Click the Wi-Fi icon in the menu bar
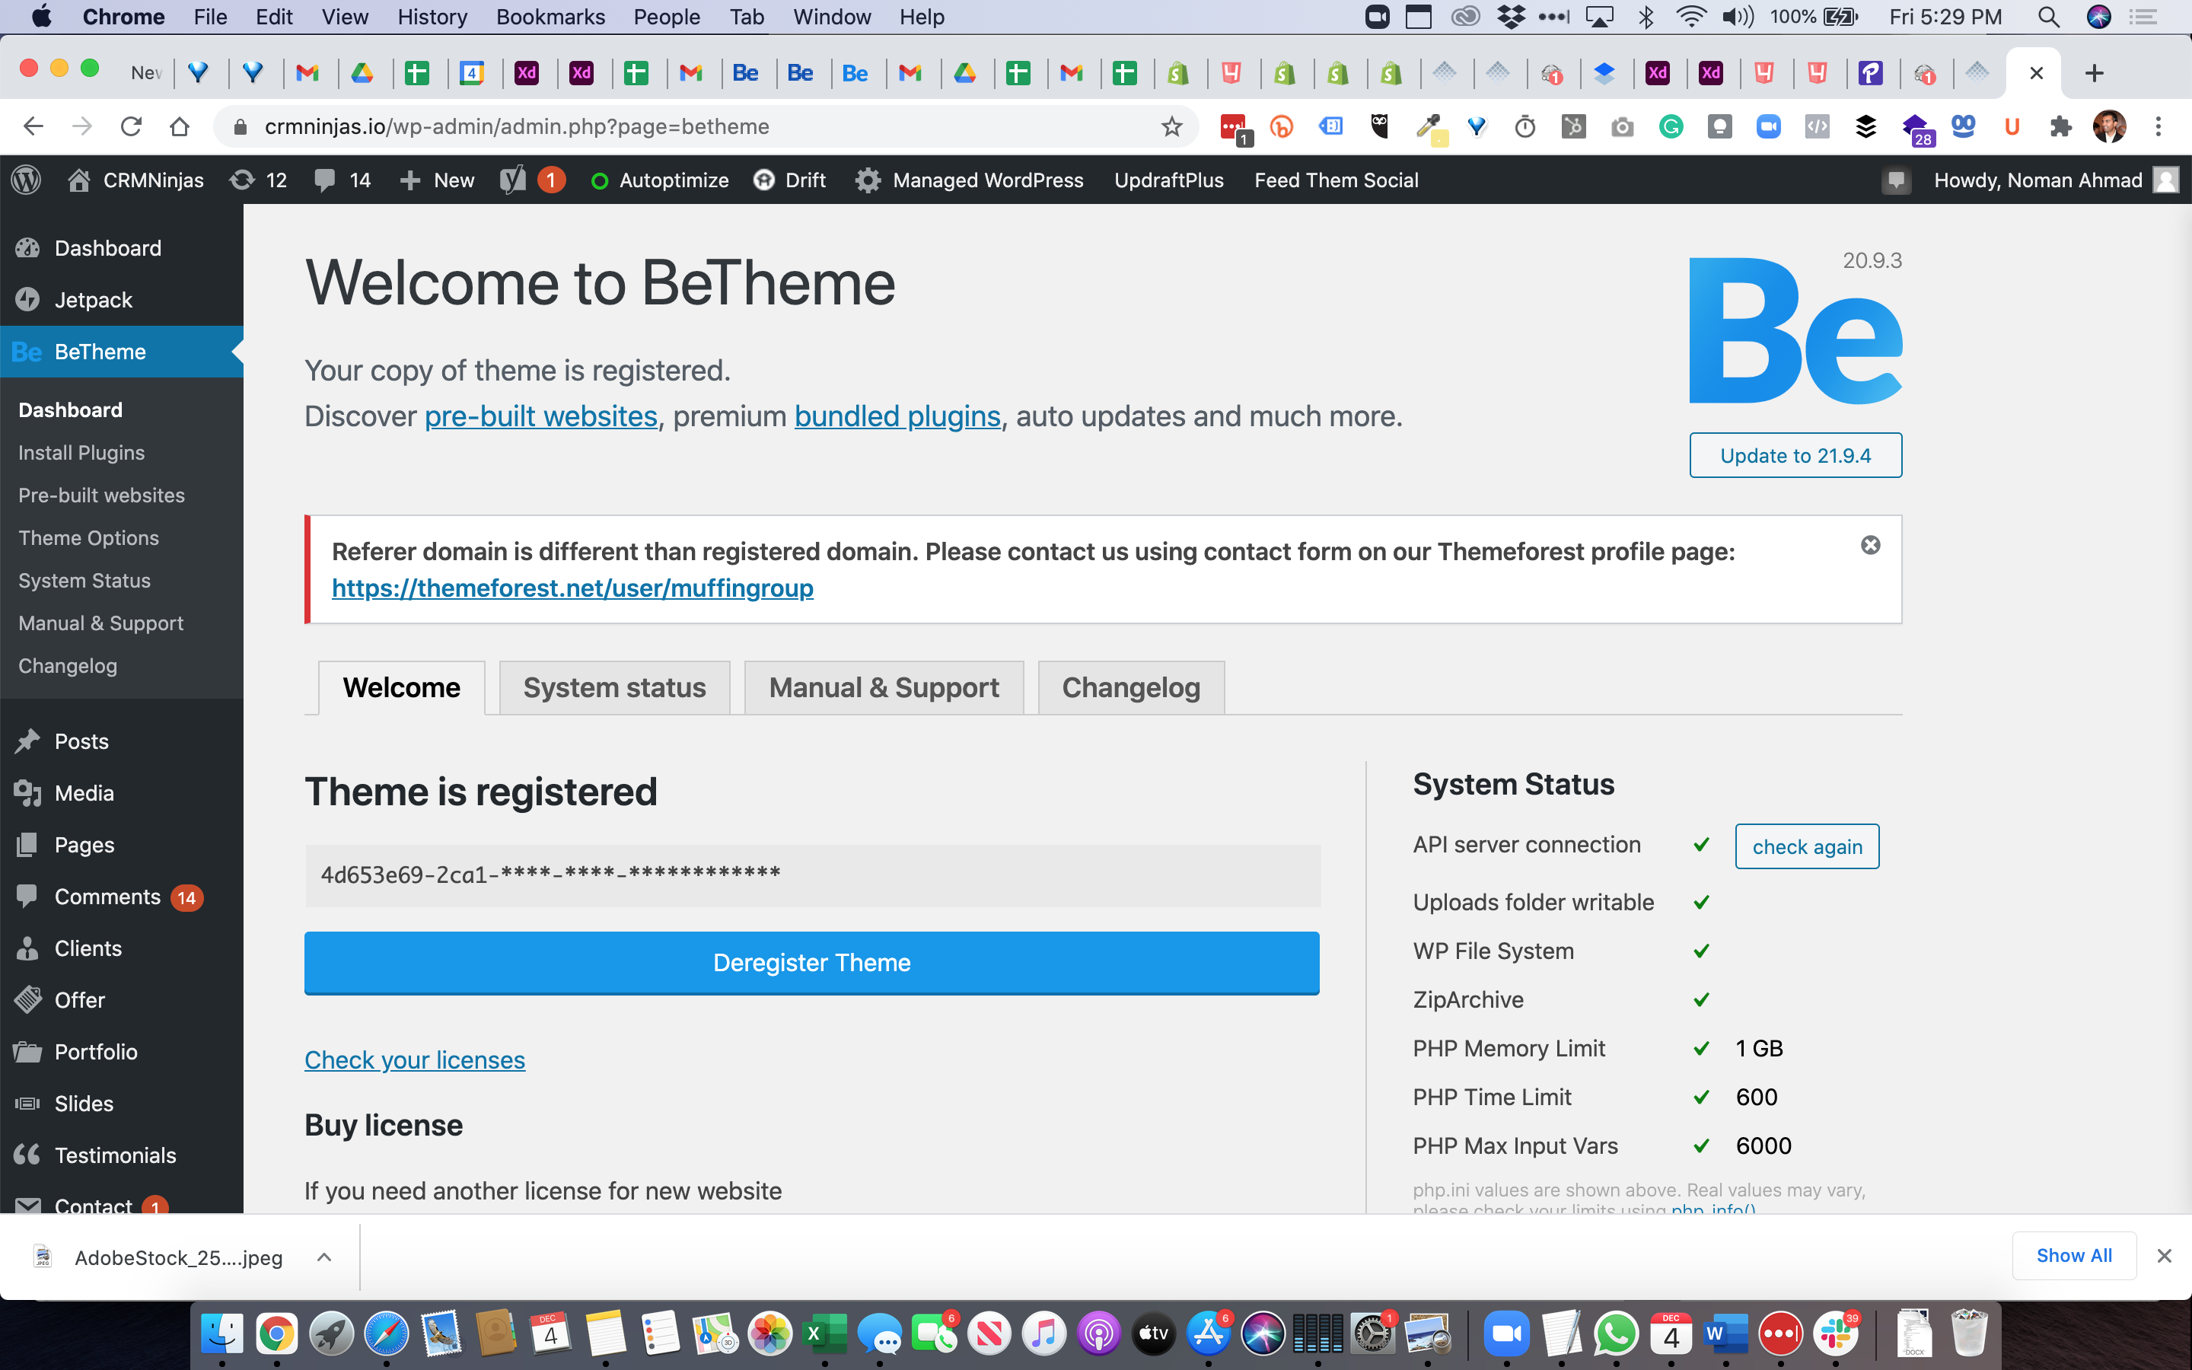 [1690, 18]
